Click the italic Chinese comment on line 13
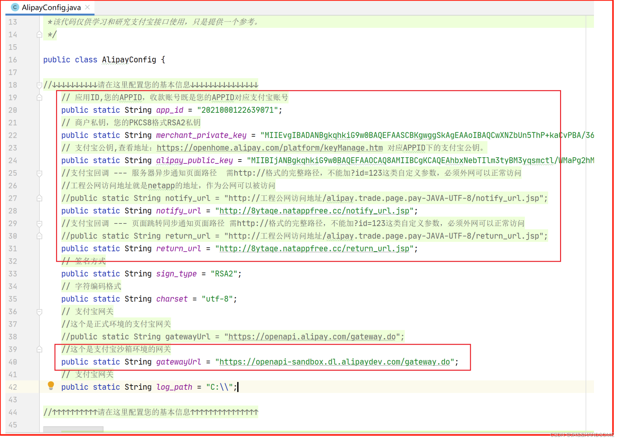The width and height of the screenshot is (619, 440). pos(153,22)
